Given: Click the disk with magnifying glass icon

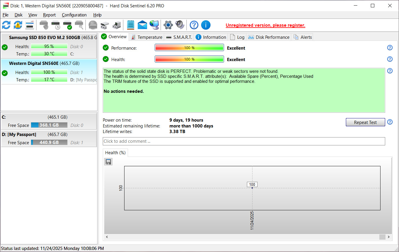Looking at the screenshot, I should coord(79,25).
